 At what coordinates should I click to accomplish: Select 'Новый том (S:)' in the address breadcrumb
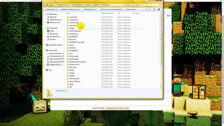coord(63,5)
